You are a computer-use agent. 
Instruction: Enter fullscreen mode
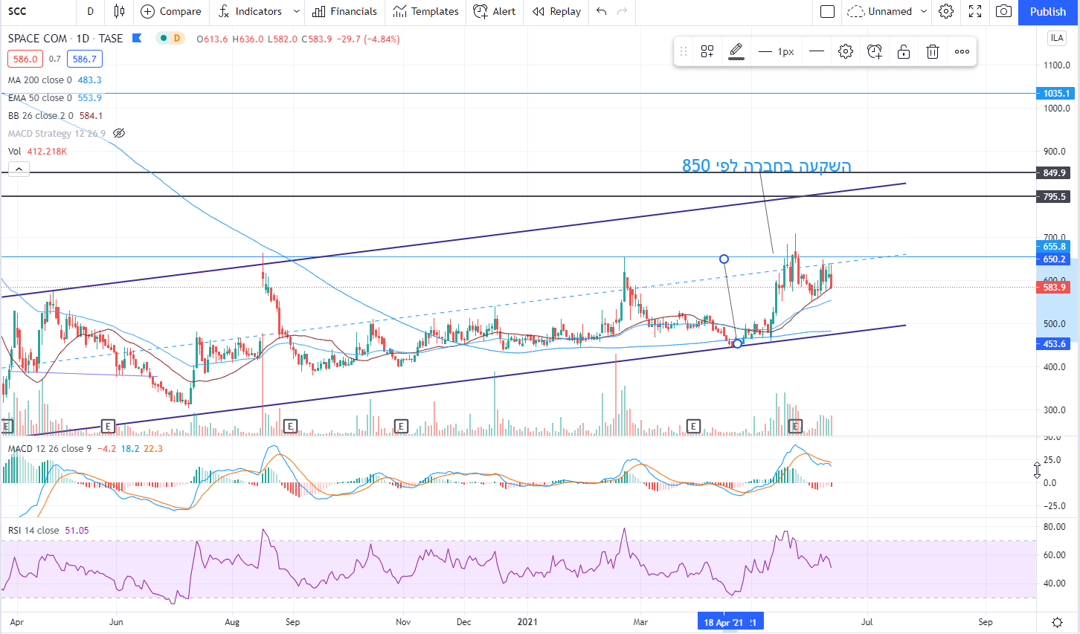pyautogui.click(x=975, y=11)
